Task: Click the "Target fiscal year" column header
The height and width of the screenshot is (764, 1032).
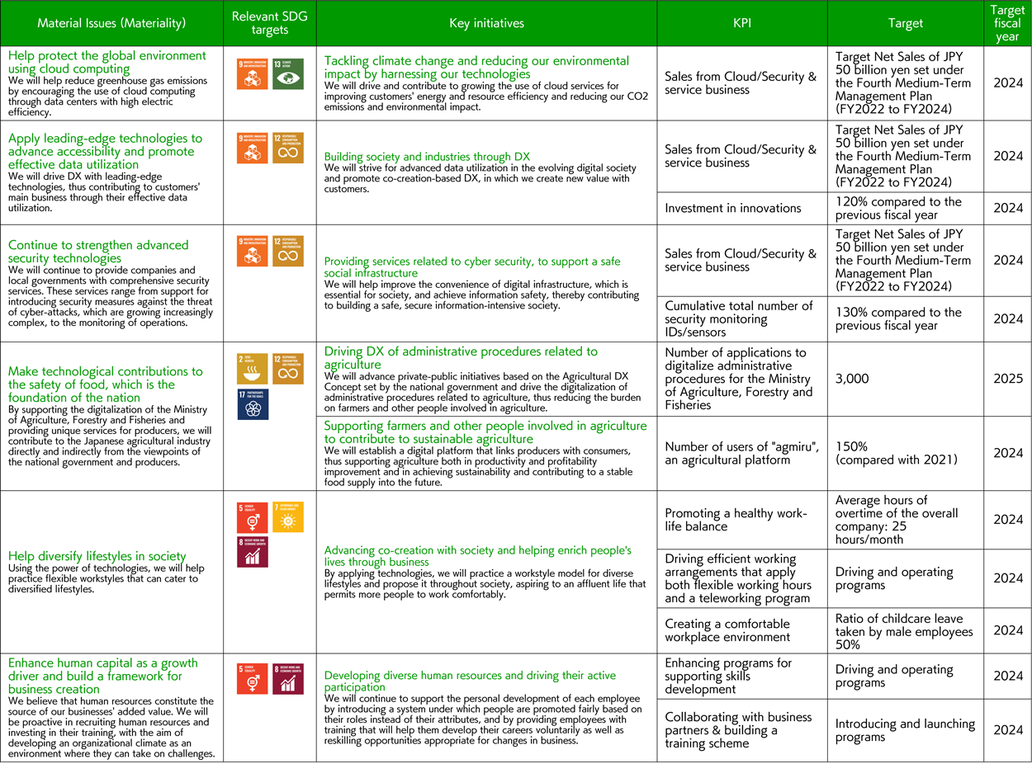Action: tap(1008, 23)
